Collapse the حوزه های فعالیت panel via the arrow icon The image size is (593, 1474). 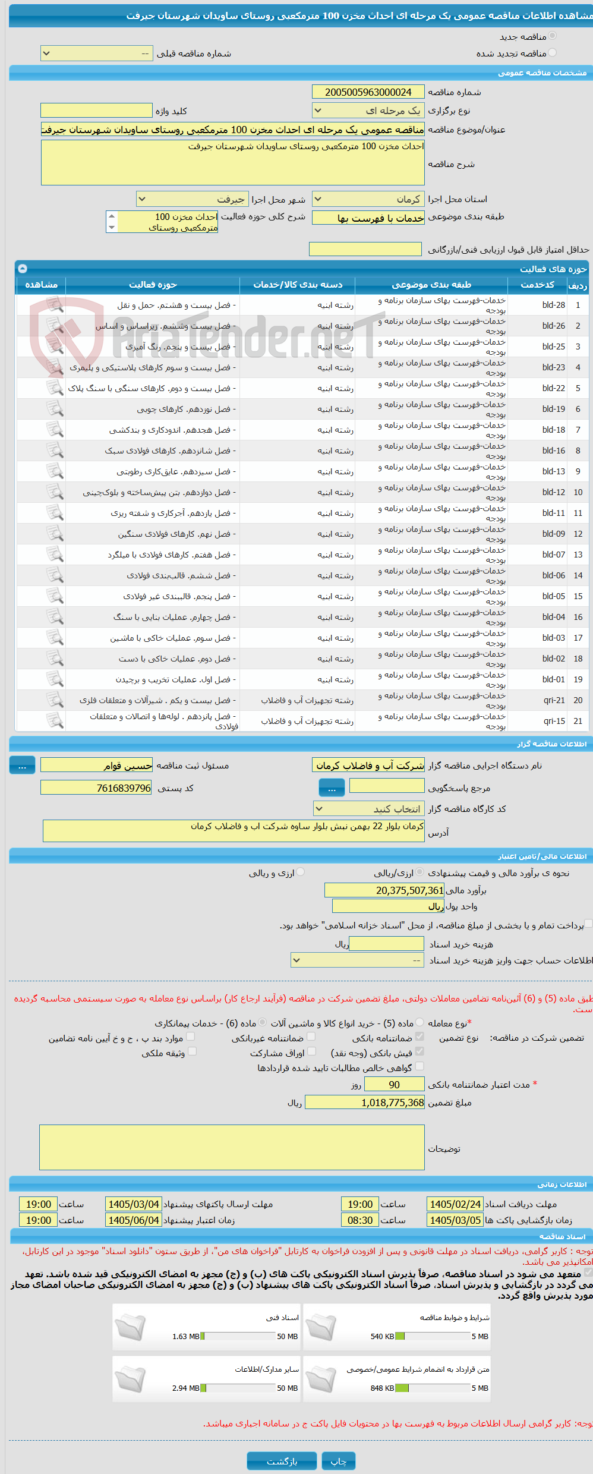tap(23, 269)
